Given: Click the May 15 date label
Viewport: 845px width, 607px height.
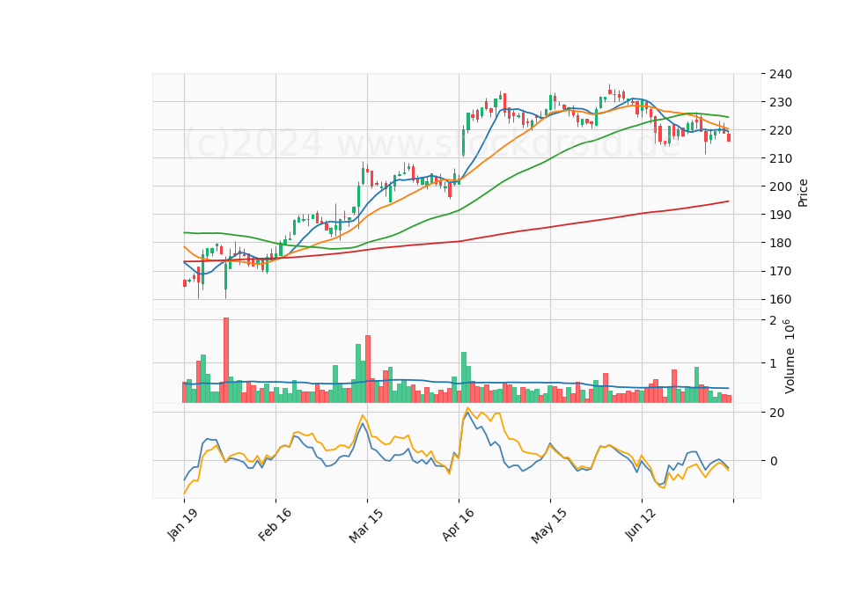Looking at the screenshot, I should tap(548, 525).
